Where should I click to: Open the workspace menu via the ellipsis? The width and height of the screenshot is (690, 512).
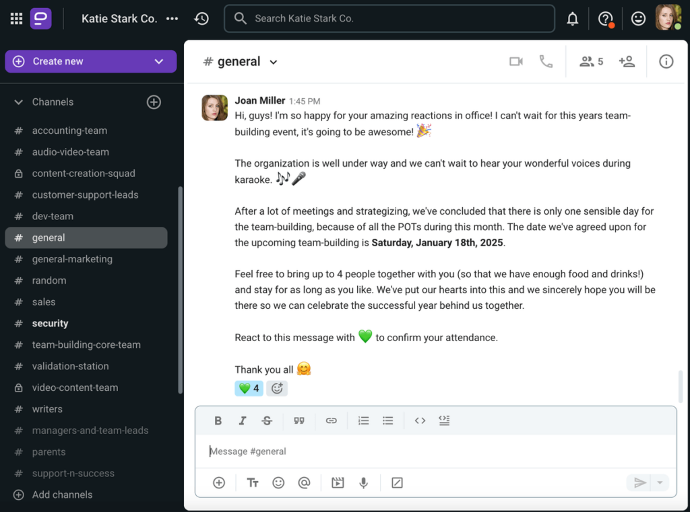tap(172, 18)
